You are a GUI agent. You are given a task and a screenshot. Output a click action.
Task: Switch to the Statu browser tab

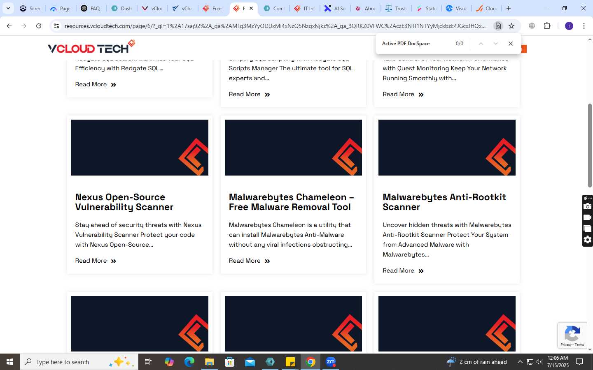(427, 8)
